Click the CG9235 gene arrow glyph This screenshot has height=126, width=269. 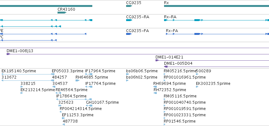129,6
